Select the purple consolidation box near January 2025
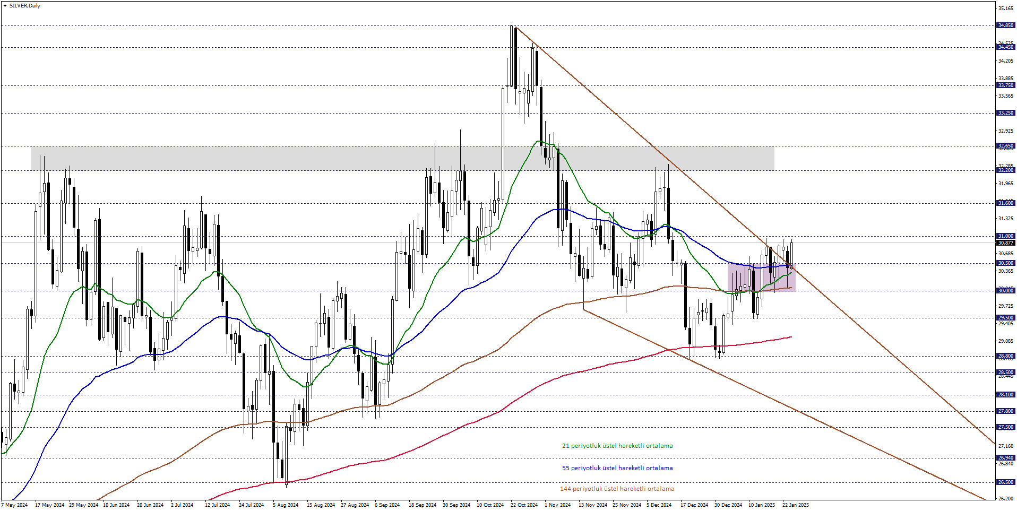Screen dimensions: 1017x511 (x=761, y=277)
